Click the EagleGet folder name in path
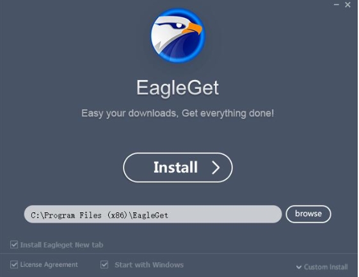This screenshot has height=277, width=359. (150, 215)
